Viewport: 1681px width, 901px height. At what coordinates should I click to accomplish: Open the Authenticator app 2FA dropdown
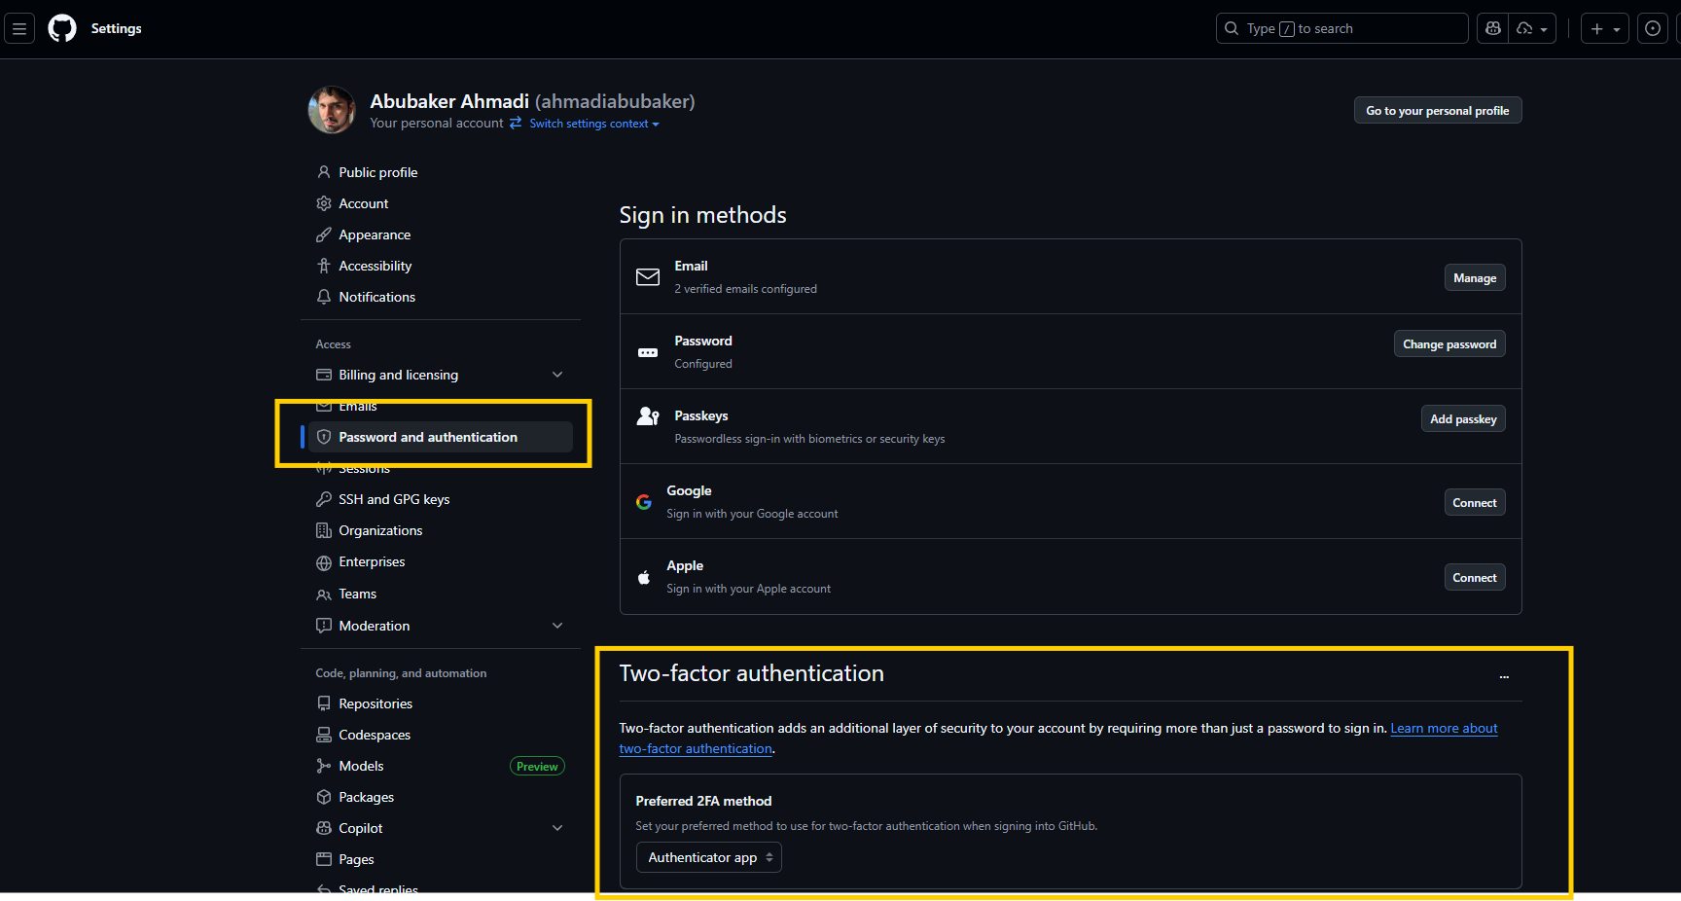(x=709, y=857)
